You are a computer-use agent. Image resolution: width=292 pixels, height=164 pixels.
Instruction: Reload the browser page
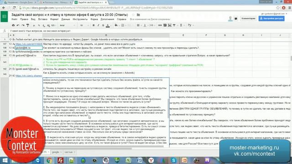pos(14,8)
